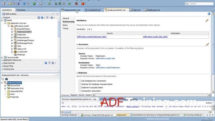
Task: Select the Query category tab
Action: (65, 25)
